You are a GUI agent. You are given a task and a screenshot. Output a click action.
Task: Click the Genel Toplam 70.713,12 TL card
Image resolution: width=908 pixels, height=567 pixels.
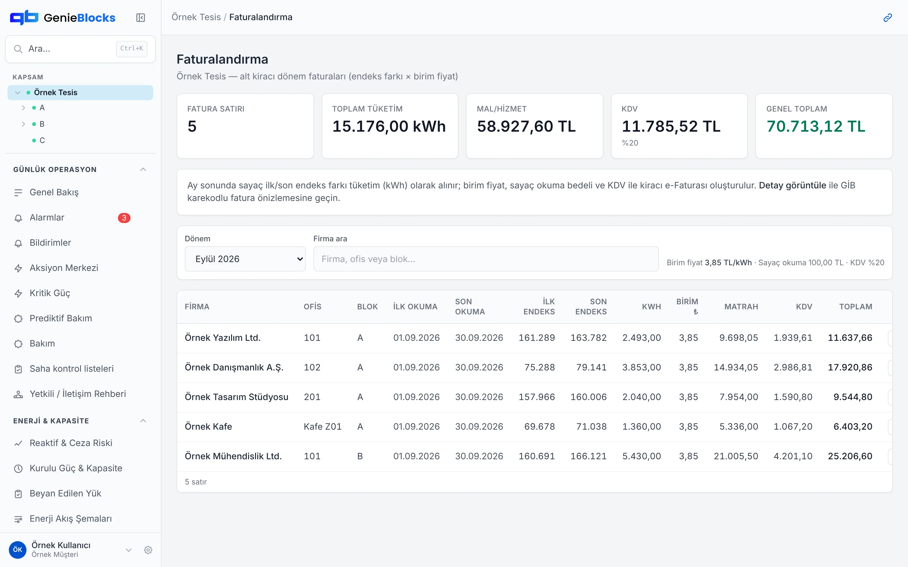point(824,126)
